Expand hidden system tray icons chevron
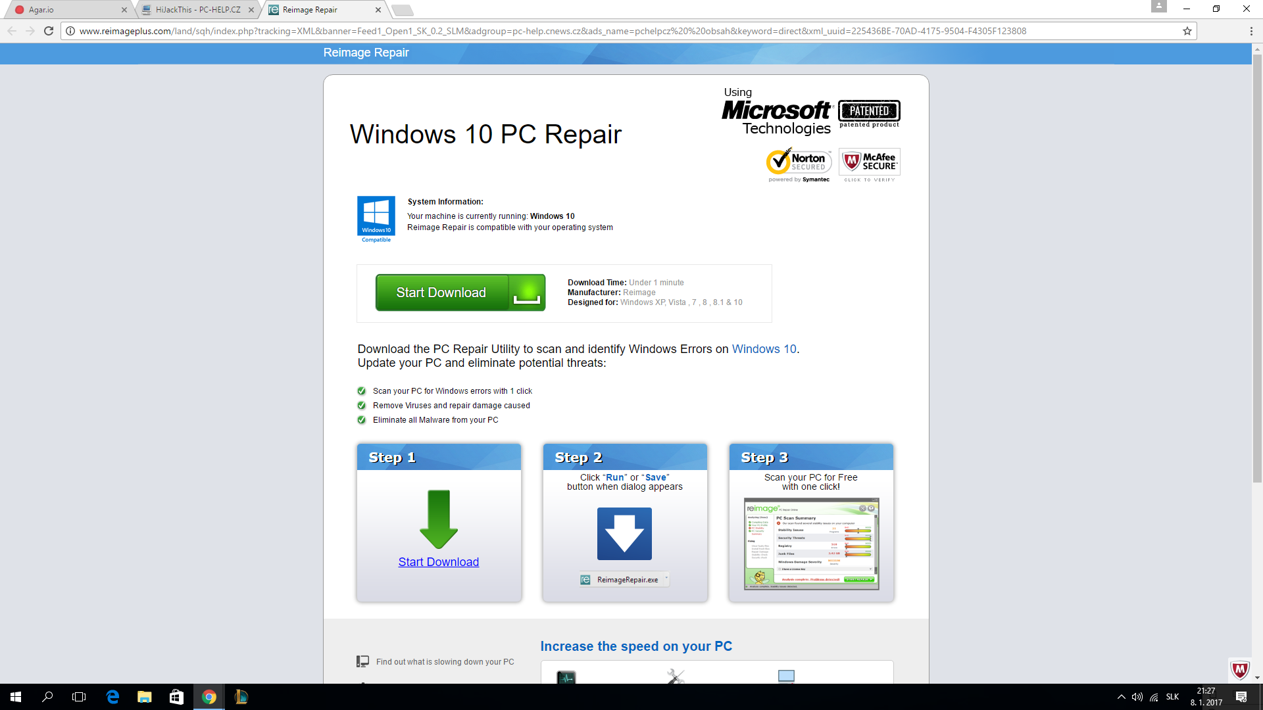This screenshot has height=710, width=1263. pos(1121,697)
